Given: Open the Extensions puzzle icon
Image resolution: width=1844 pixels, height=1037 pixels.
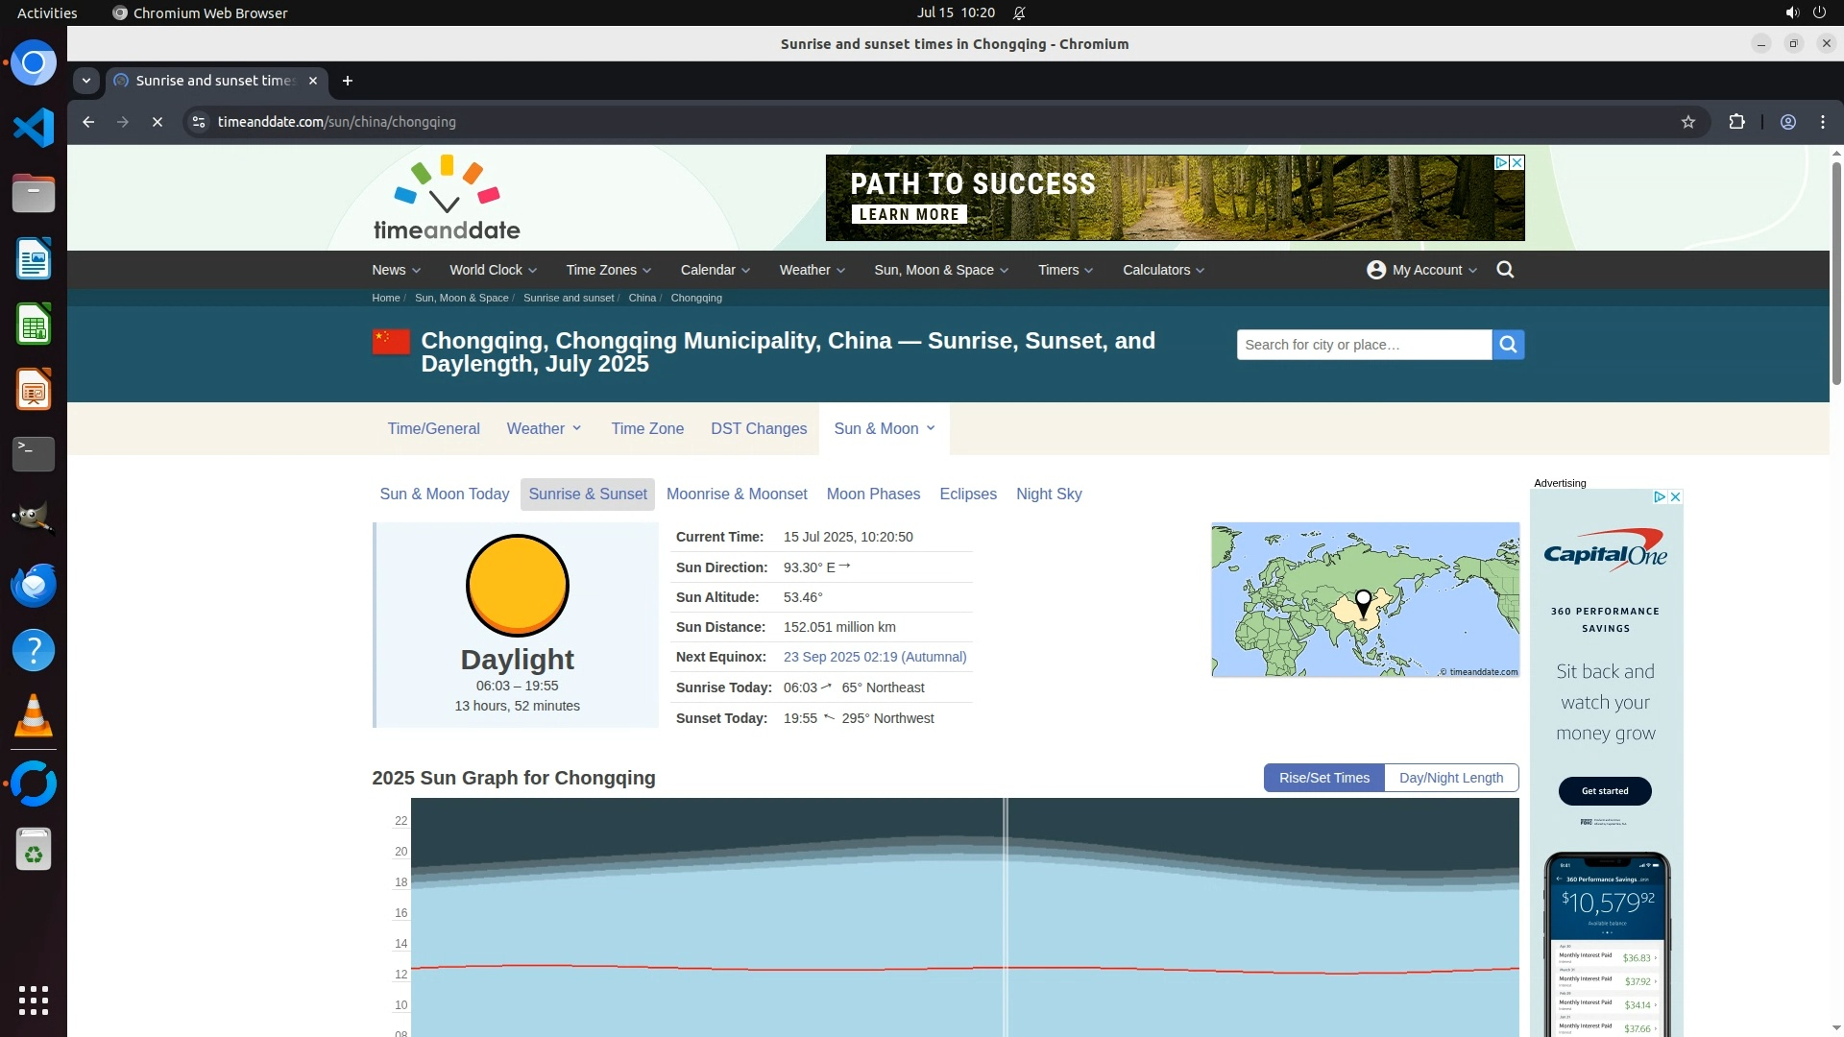Looking at the screenshot, I should point(1736,122).
